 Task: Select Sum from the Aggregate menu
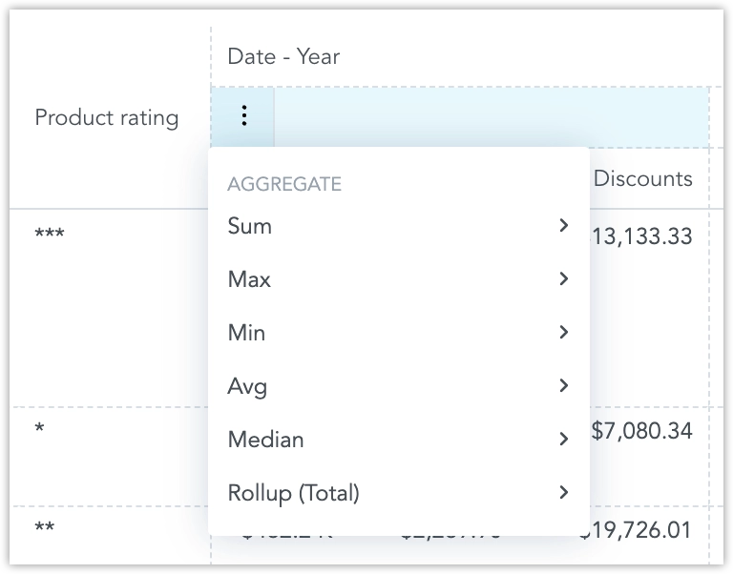(250, 226)
